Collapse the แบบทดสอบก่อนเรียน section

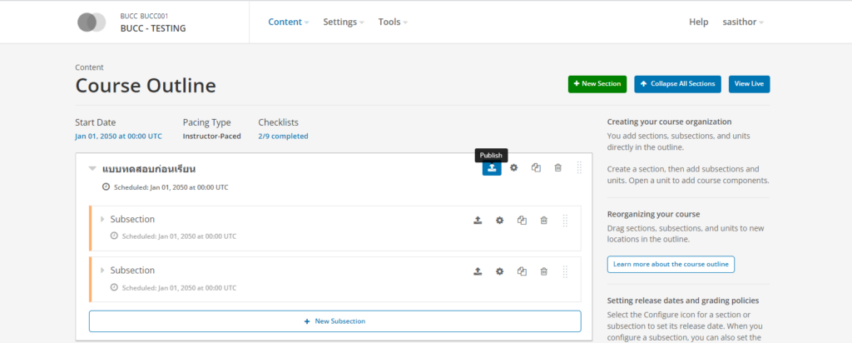click(x=93, y=169)
